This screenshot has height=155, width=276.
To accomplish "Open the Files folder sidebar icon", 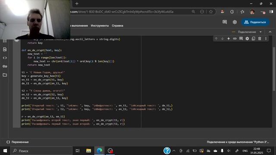I will point(5,75).
